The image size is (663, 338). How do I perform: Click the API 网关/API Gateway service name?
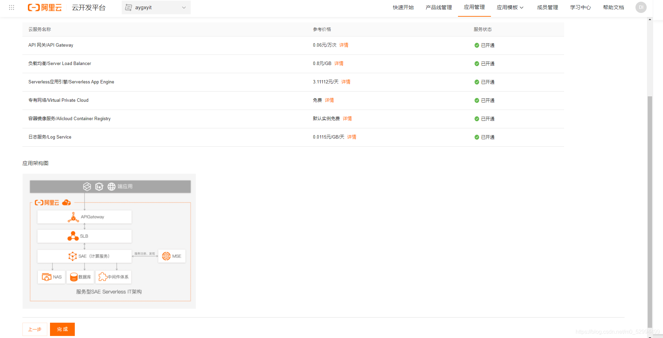51,45
